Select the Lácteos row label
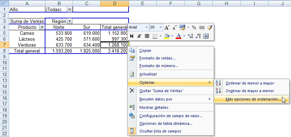The image size is (291, 137). click(27, 39)
